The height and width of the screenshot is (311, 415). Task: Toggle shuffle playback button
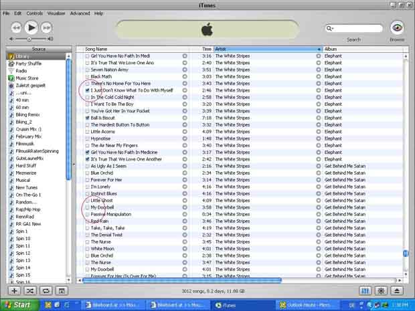30,291
